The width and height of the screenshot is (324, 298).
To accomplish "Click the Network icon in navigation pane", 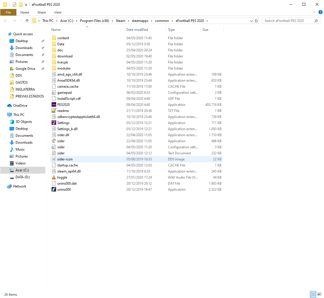I will coord(10,186).
